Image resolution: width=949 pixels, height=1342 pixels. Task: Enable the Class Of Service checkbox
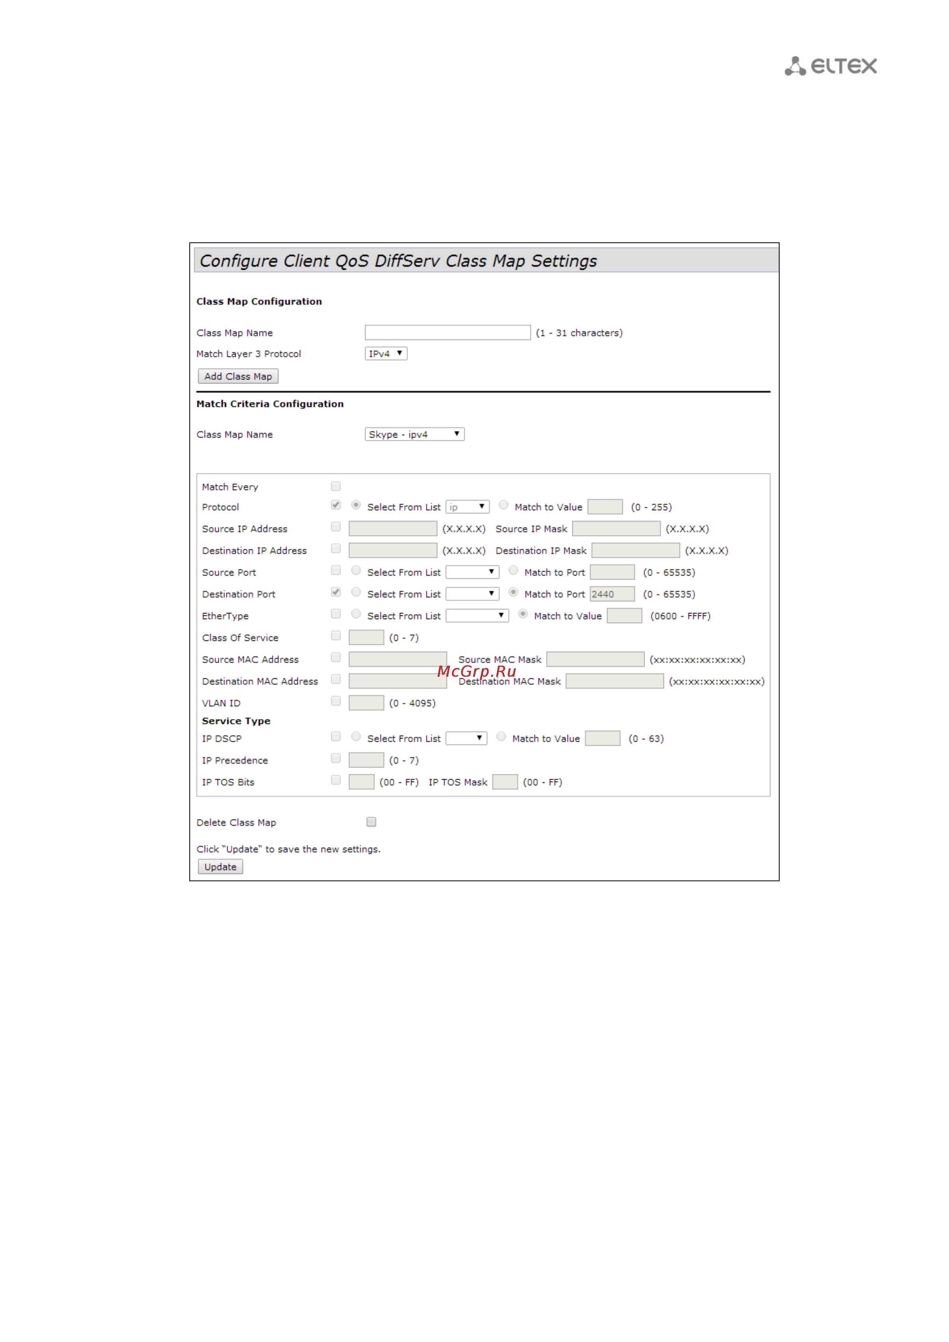point(336,635)
